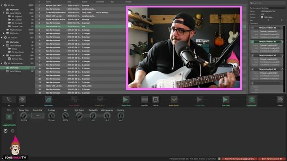Click the search input field

click(267, 3)
